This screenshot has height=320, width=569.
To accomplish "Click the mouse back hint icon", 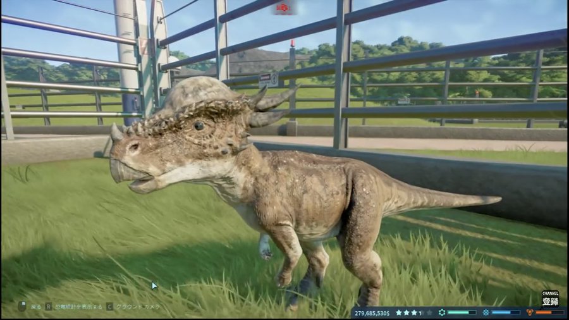I will point(22,306).
